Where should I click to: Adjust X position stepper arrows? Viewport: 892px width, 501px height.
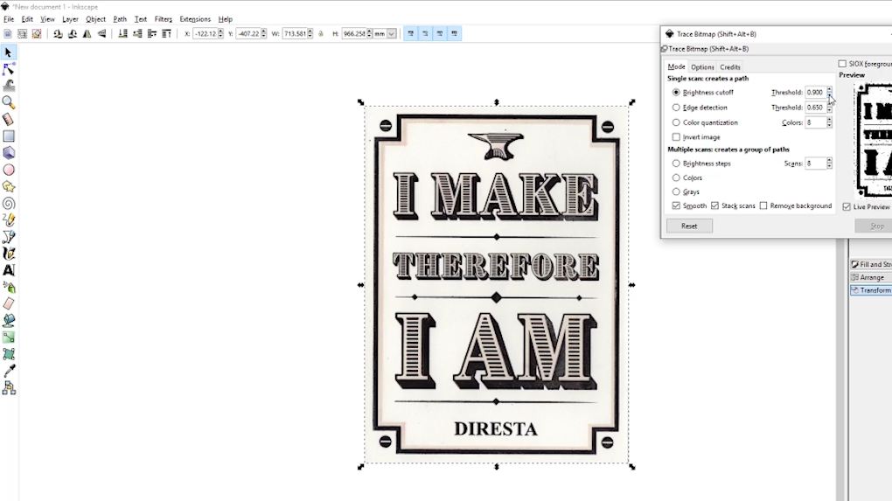coord(220,33)
